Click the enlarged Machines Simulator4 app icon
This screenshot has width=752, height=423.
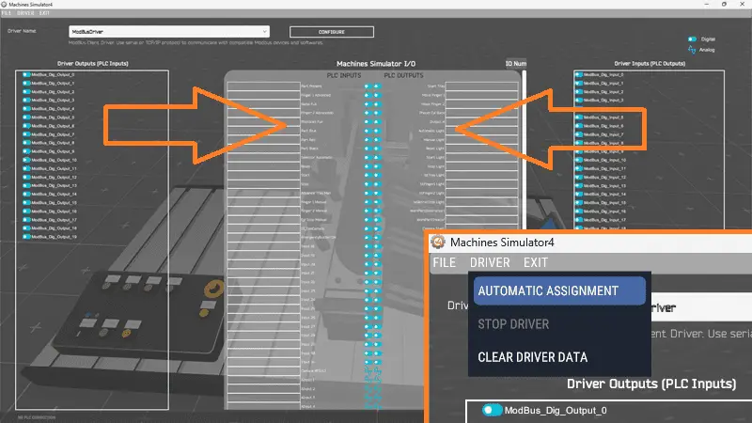438,243
